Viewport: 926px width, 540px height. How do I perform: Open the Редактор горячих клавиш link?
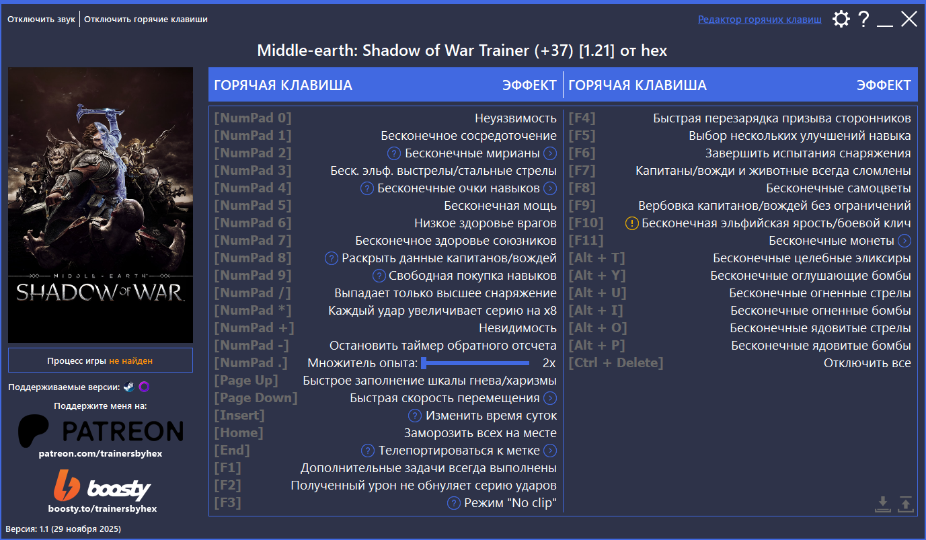(x=761, y=19)
